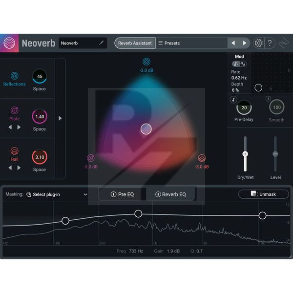This screenshot has width=293, height=293.
Task: Click Rate value 0.62 Hz
Action: point(239,78)
